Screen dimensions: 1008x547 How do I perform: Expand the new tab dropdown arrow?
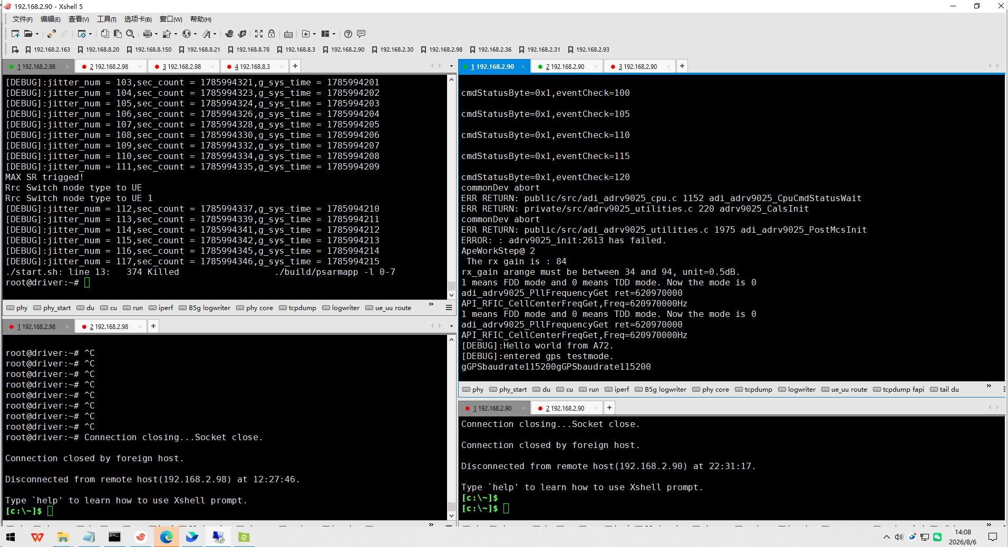coord(314,34)
